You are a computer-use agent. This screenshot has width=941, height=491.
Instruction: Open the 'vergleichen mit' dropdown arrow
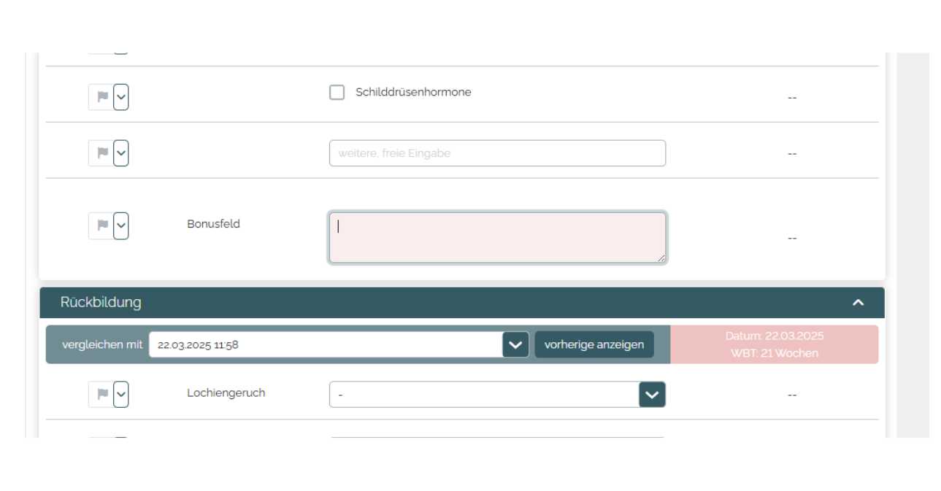tap(515, 344)
